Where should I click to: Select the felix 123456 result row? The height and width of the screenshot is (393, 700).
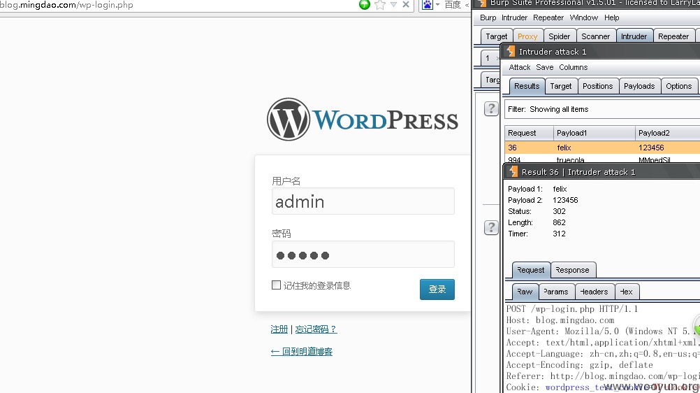pos(602,148)
